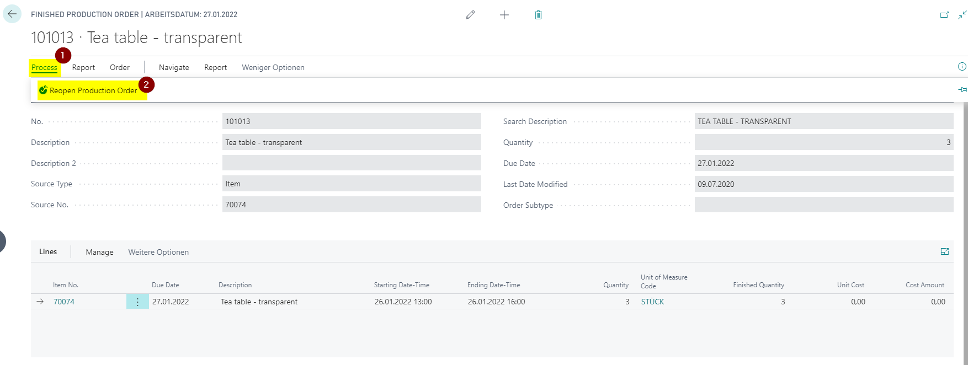Click the Due Date field 27.01.2022
This screenshot has height=365, width=968.
[x=824, y=163]
